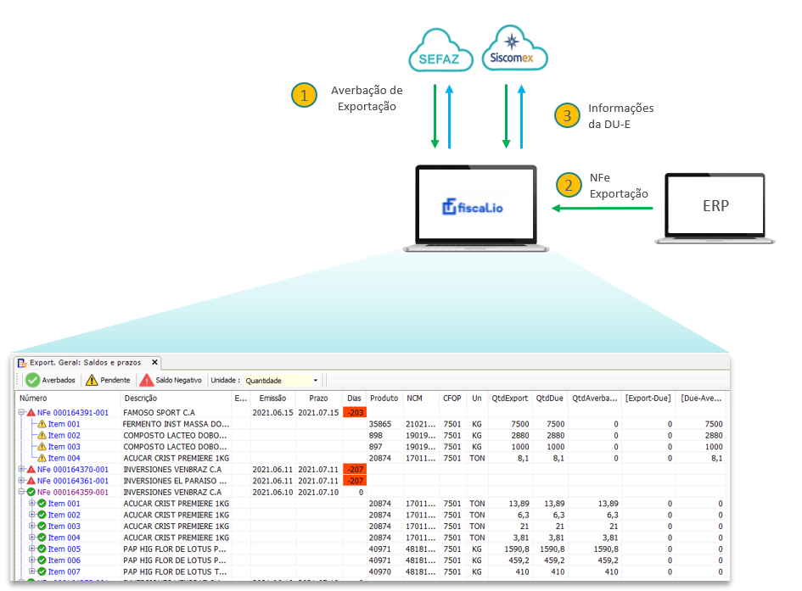Click green check icon of Item 002 row 6,3
The image size is (802, 591).
pyautogui.click(x=42, y=515)
